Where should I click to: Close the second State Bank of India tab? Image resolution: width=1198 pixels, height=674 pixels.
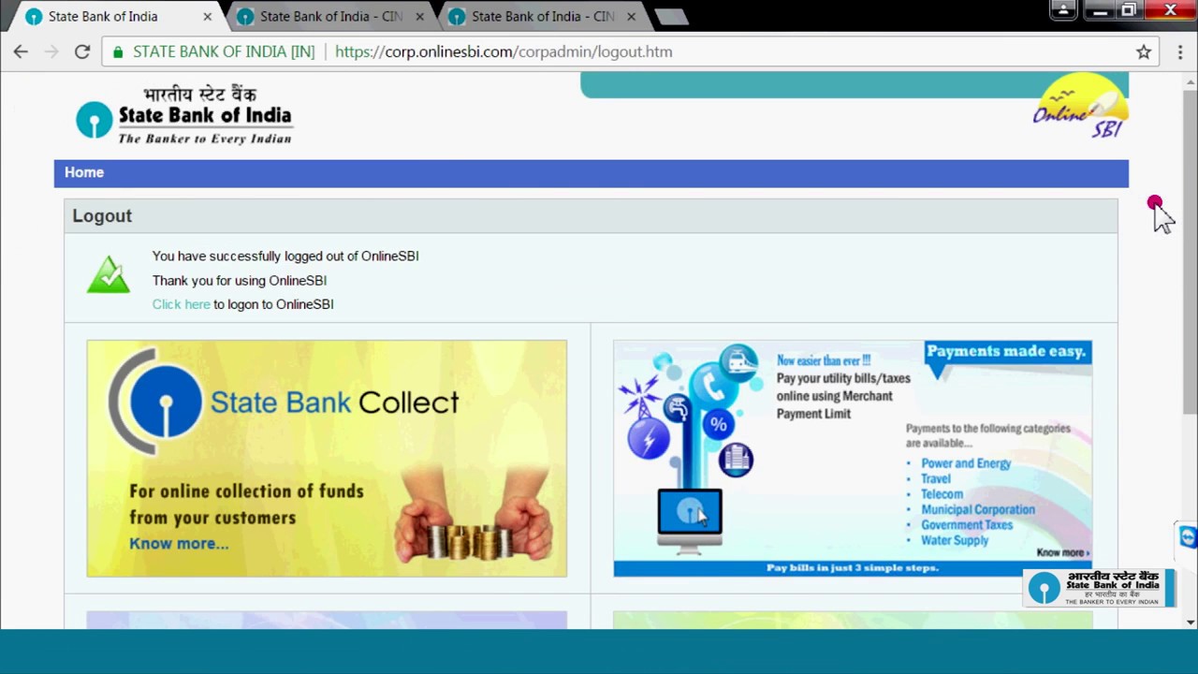(419, 17)
